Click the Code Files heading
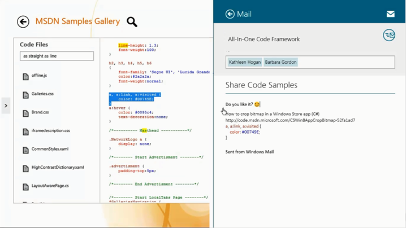Screen dimensions: 406x228 coord(34,45)
